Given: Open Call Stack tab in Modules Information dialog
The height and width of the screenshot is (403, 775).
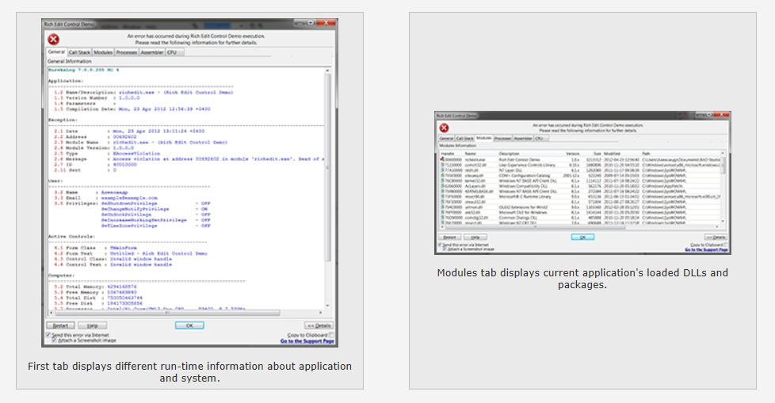Looking at the screenshot, I should tap(464, 139).
